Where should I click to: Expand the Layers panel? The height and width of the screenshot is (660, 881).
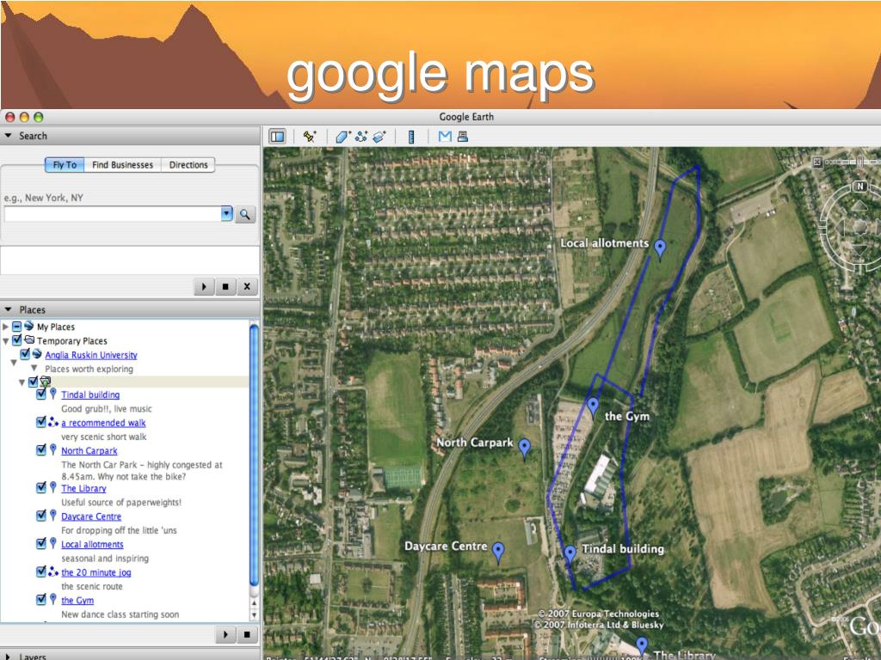click(8, 656)
